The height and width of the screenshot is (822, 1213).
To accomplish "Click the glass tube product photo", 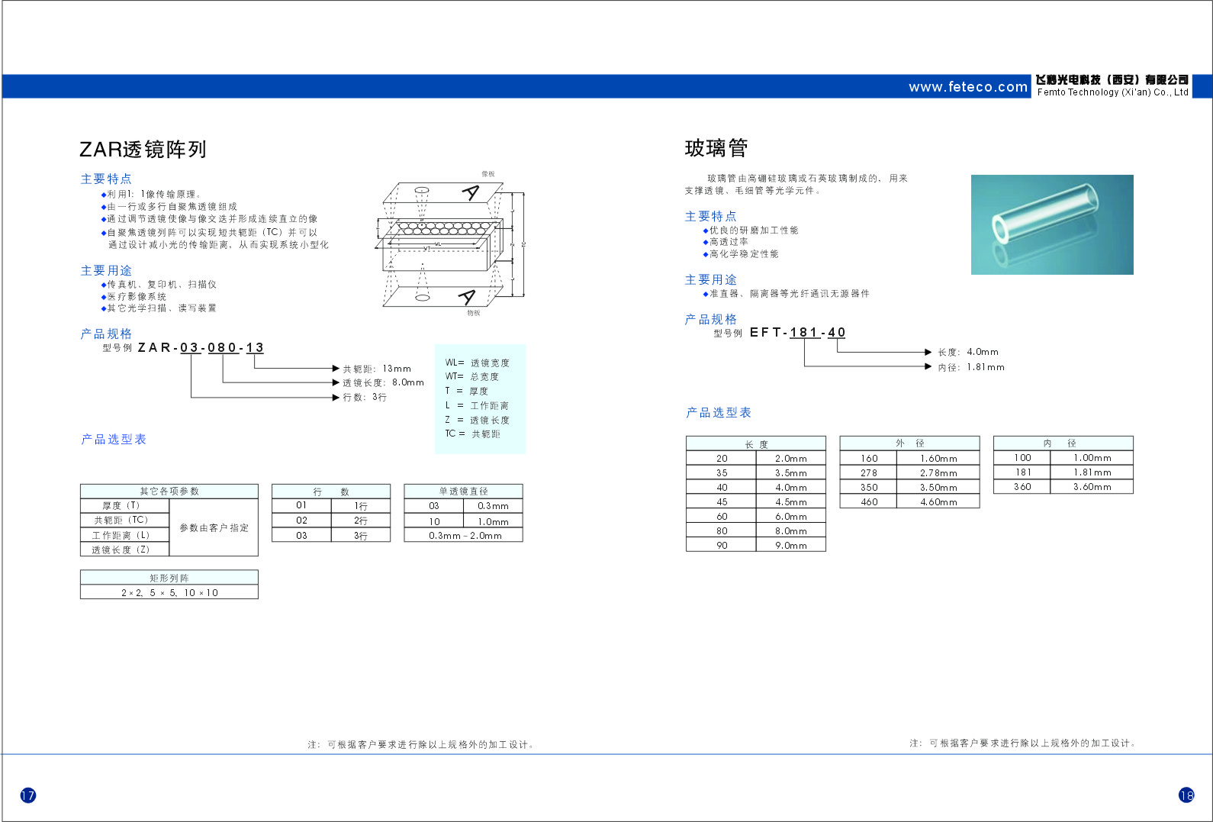I will tap(1051, 224).
